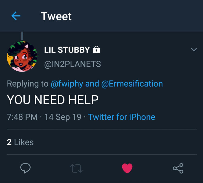The width and height of the screenshot is (203, 183).
Task: Unlike the tweet via the red heart
Action: coord(127,168)
